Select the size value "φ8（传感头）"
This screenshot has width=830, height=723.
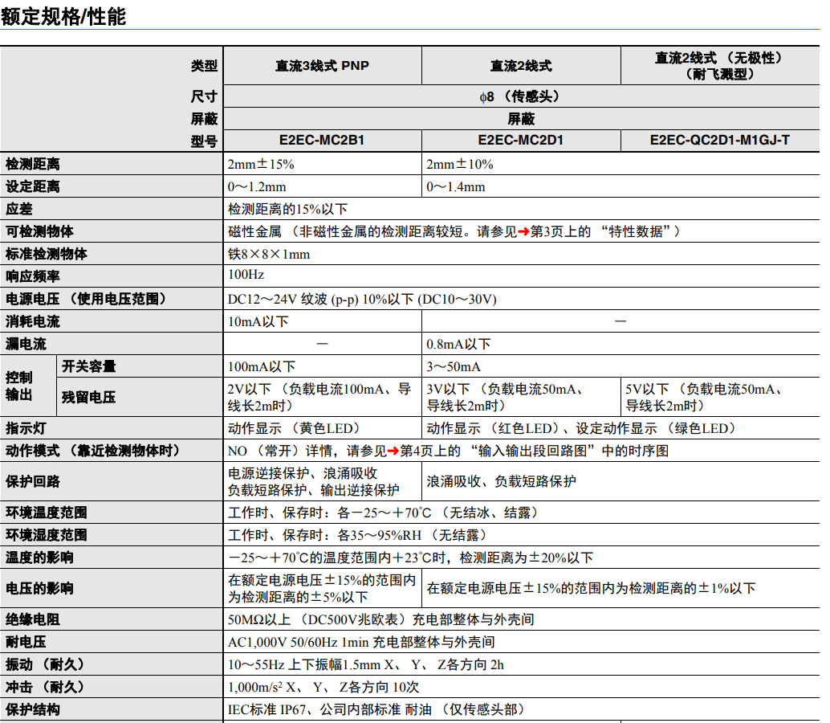[x=521, y=96]
